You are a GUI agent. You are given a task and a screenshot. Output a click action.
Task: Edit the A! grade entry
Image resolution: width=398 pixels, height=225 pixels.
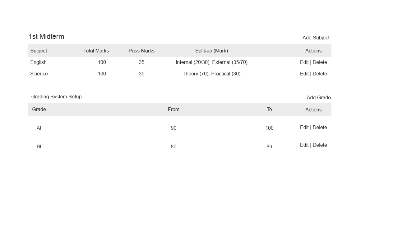(304, 128)
